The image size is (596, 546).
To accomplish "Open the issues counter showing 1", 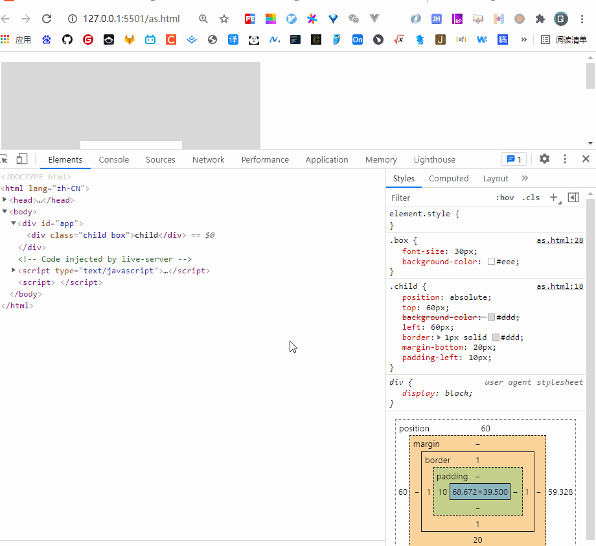I will pyautogui.click(x=514, y=159).
